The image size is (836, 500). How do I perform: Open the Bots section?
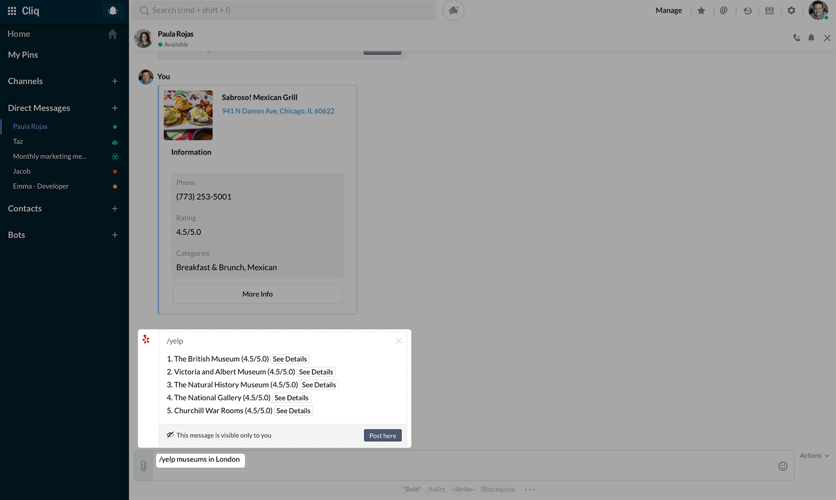pos(16,235)
